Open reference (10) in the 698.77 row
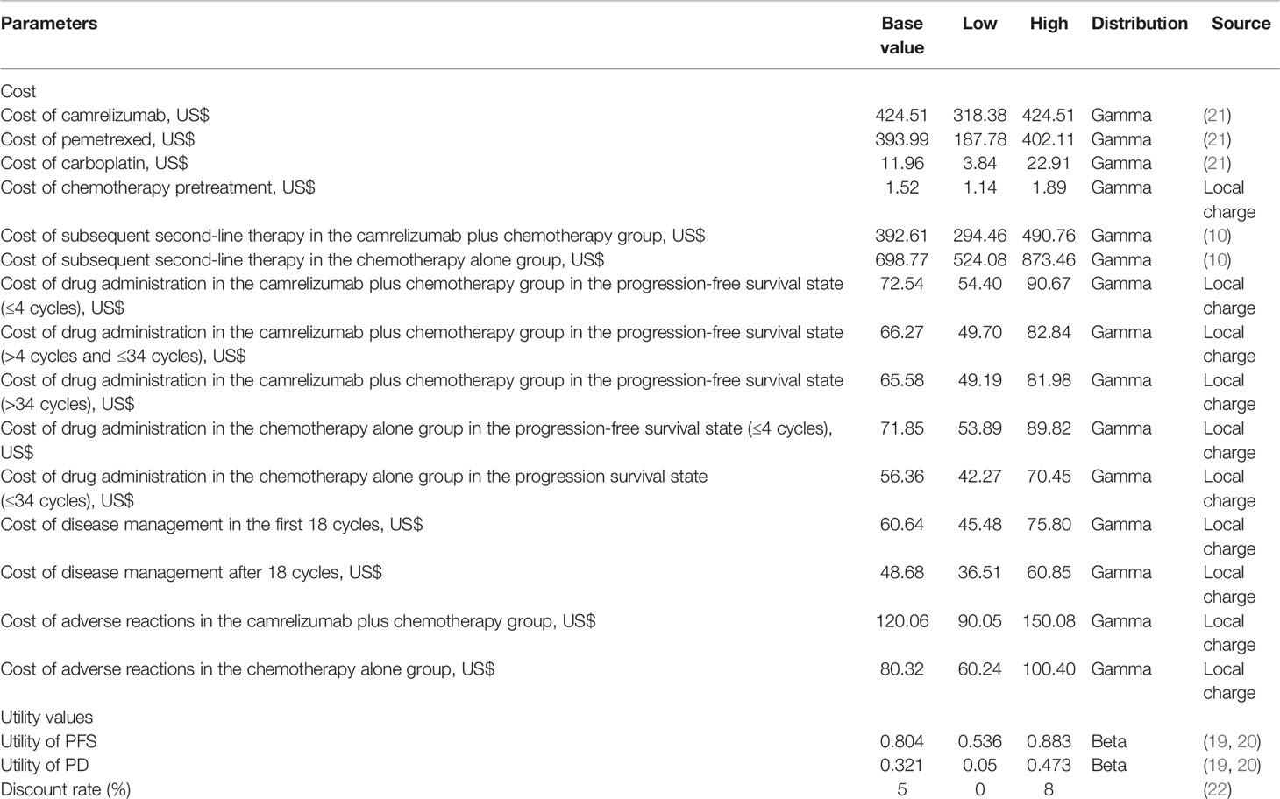1280x799 pixels. click(1217, 260)
